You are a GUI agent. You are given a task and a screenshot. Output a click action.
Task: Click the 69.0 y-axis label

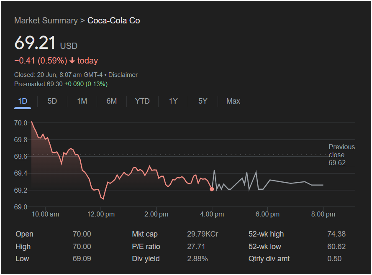point(21,207)
